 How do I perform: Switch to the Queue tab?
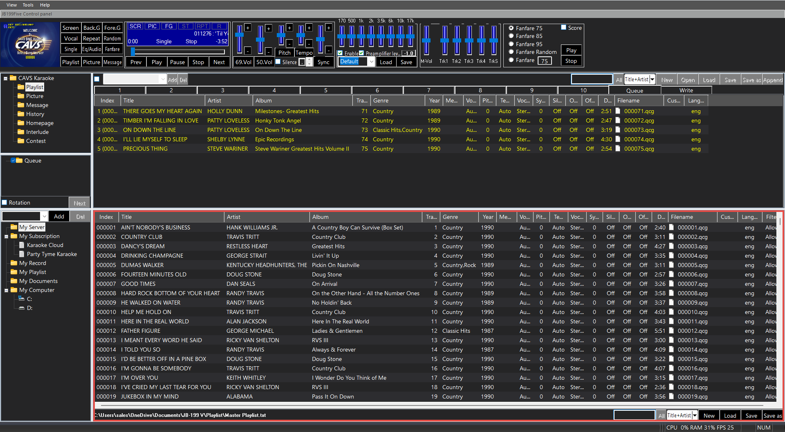tap(635, 90)
